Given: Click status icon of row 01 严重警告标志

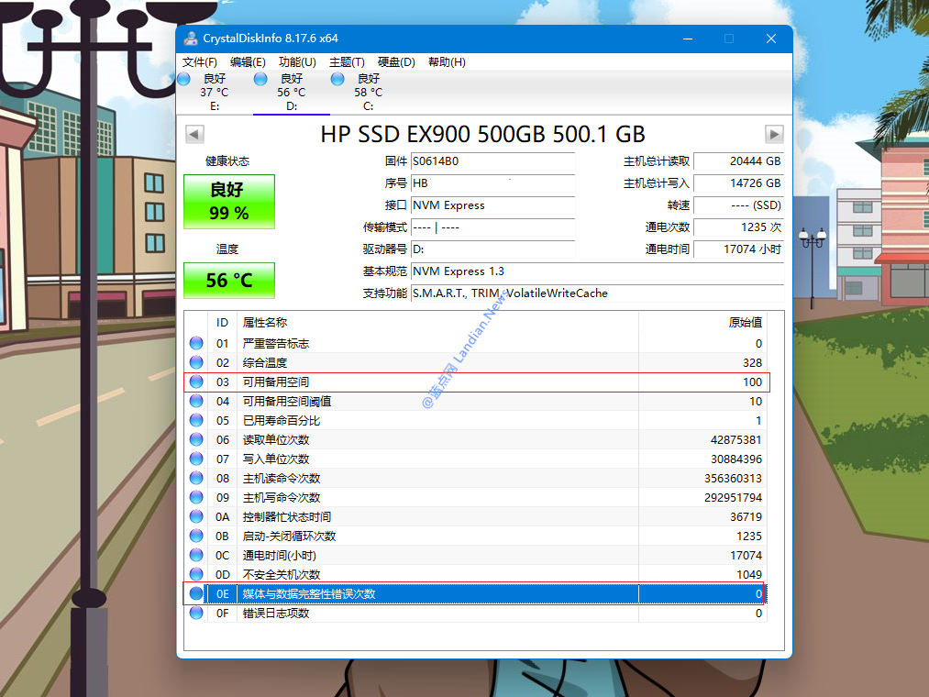Looking at the screenshot, I should [196, 343].
